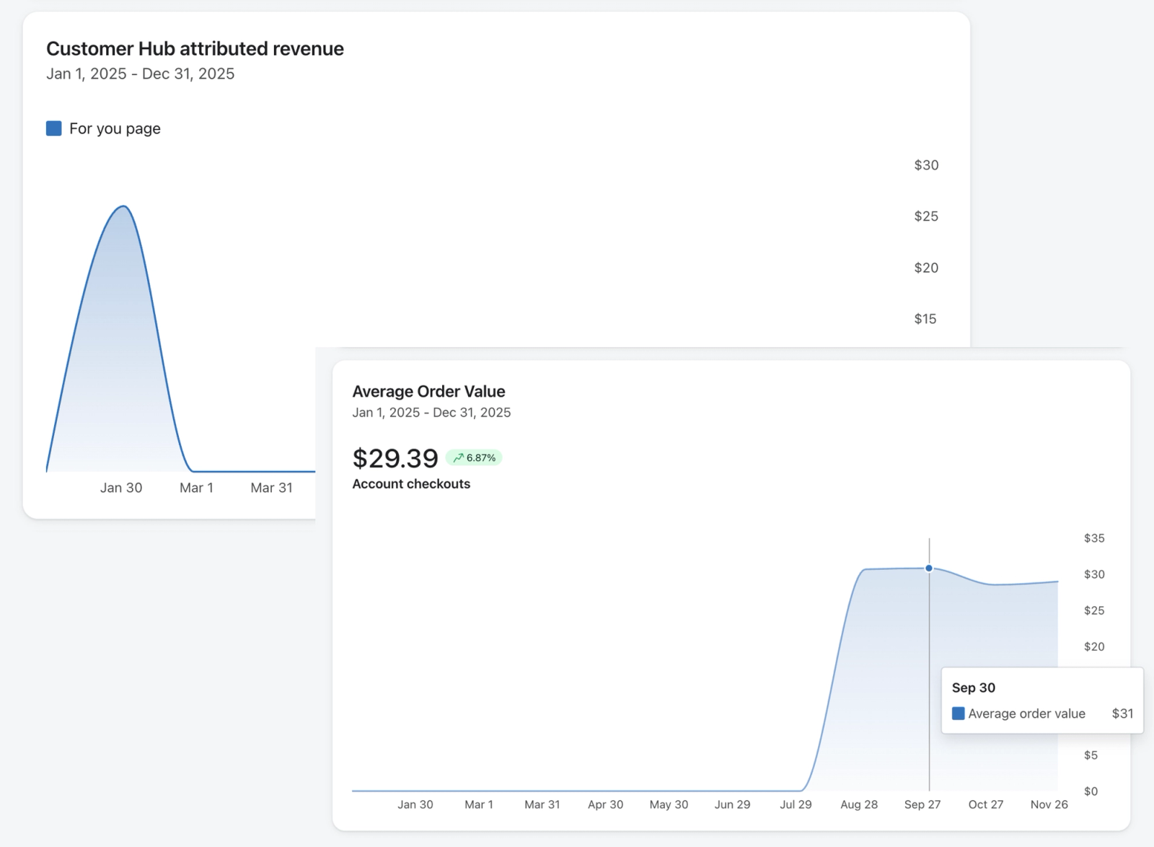Click the $31 value in the tooltip
Viewport: 1154px width, 847px height.
click(1122, 714)
